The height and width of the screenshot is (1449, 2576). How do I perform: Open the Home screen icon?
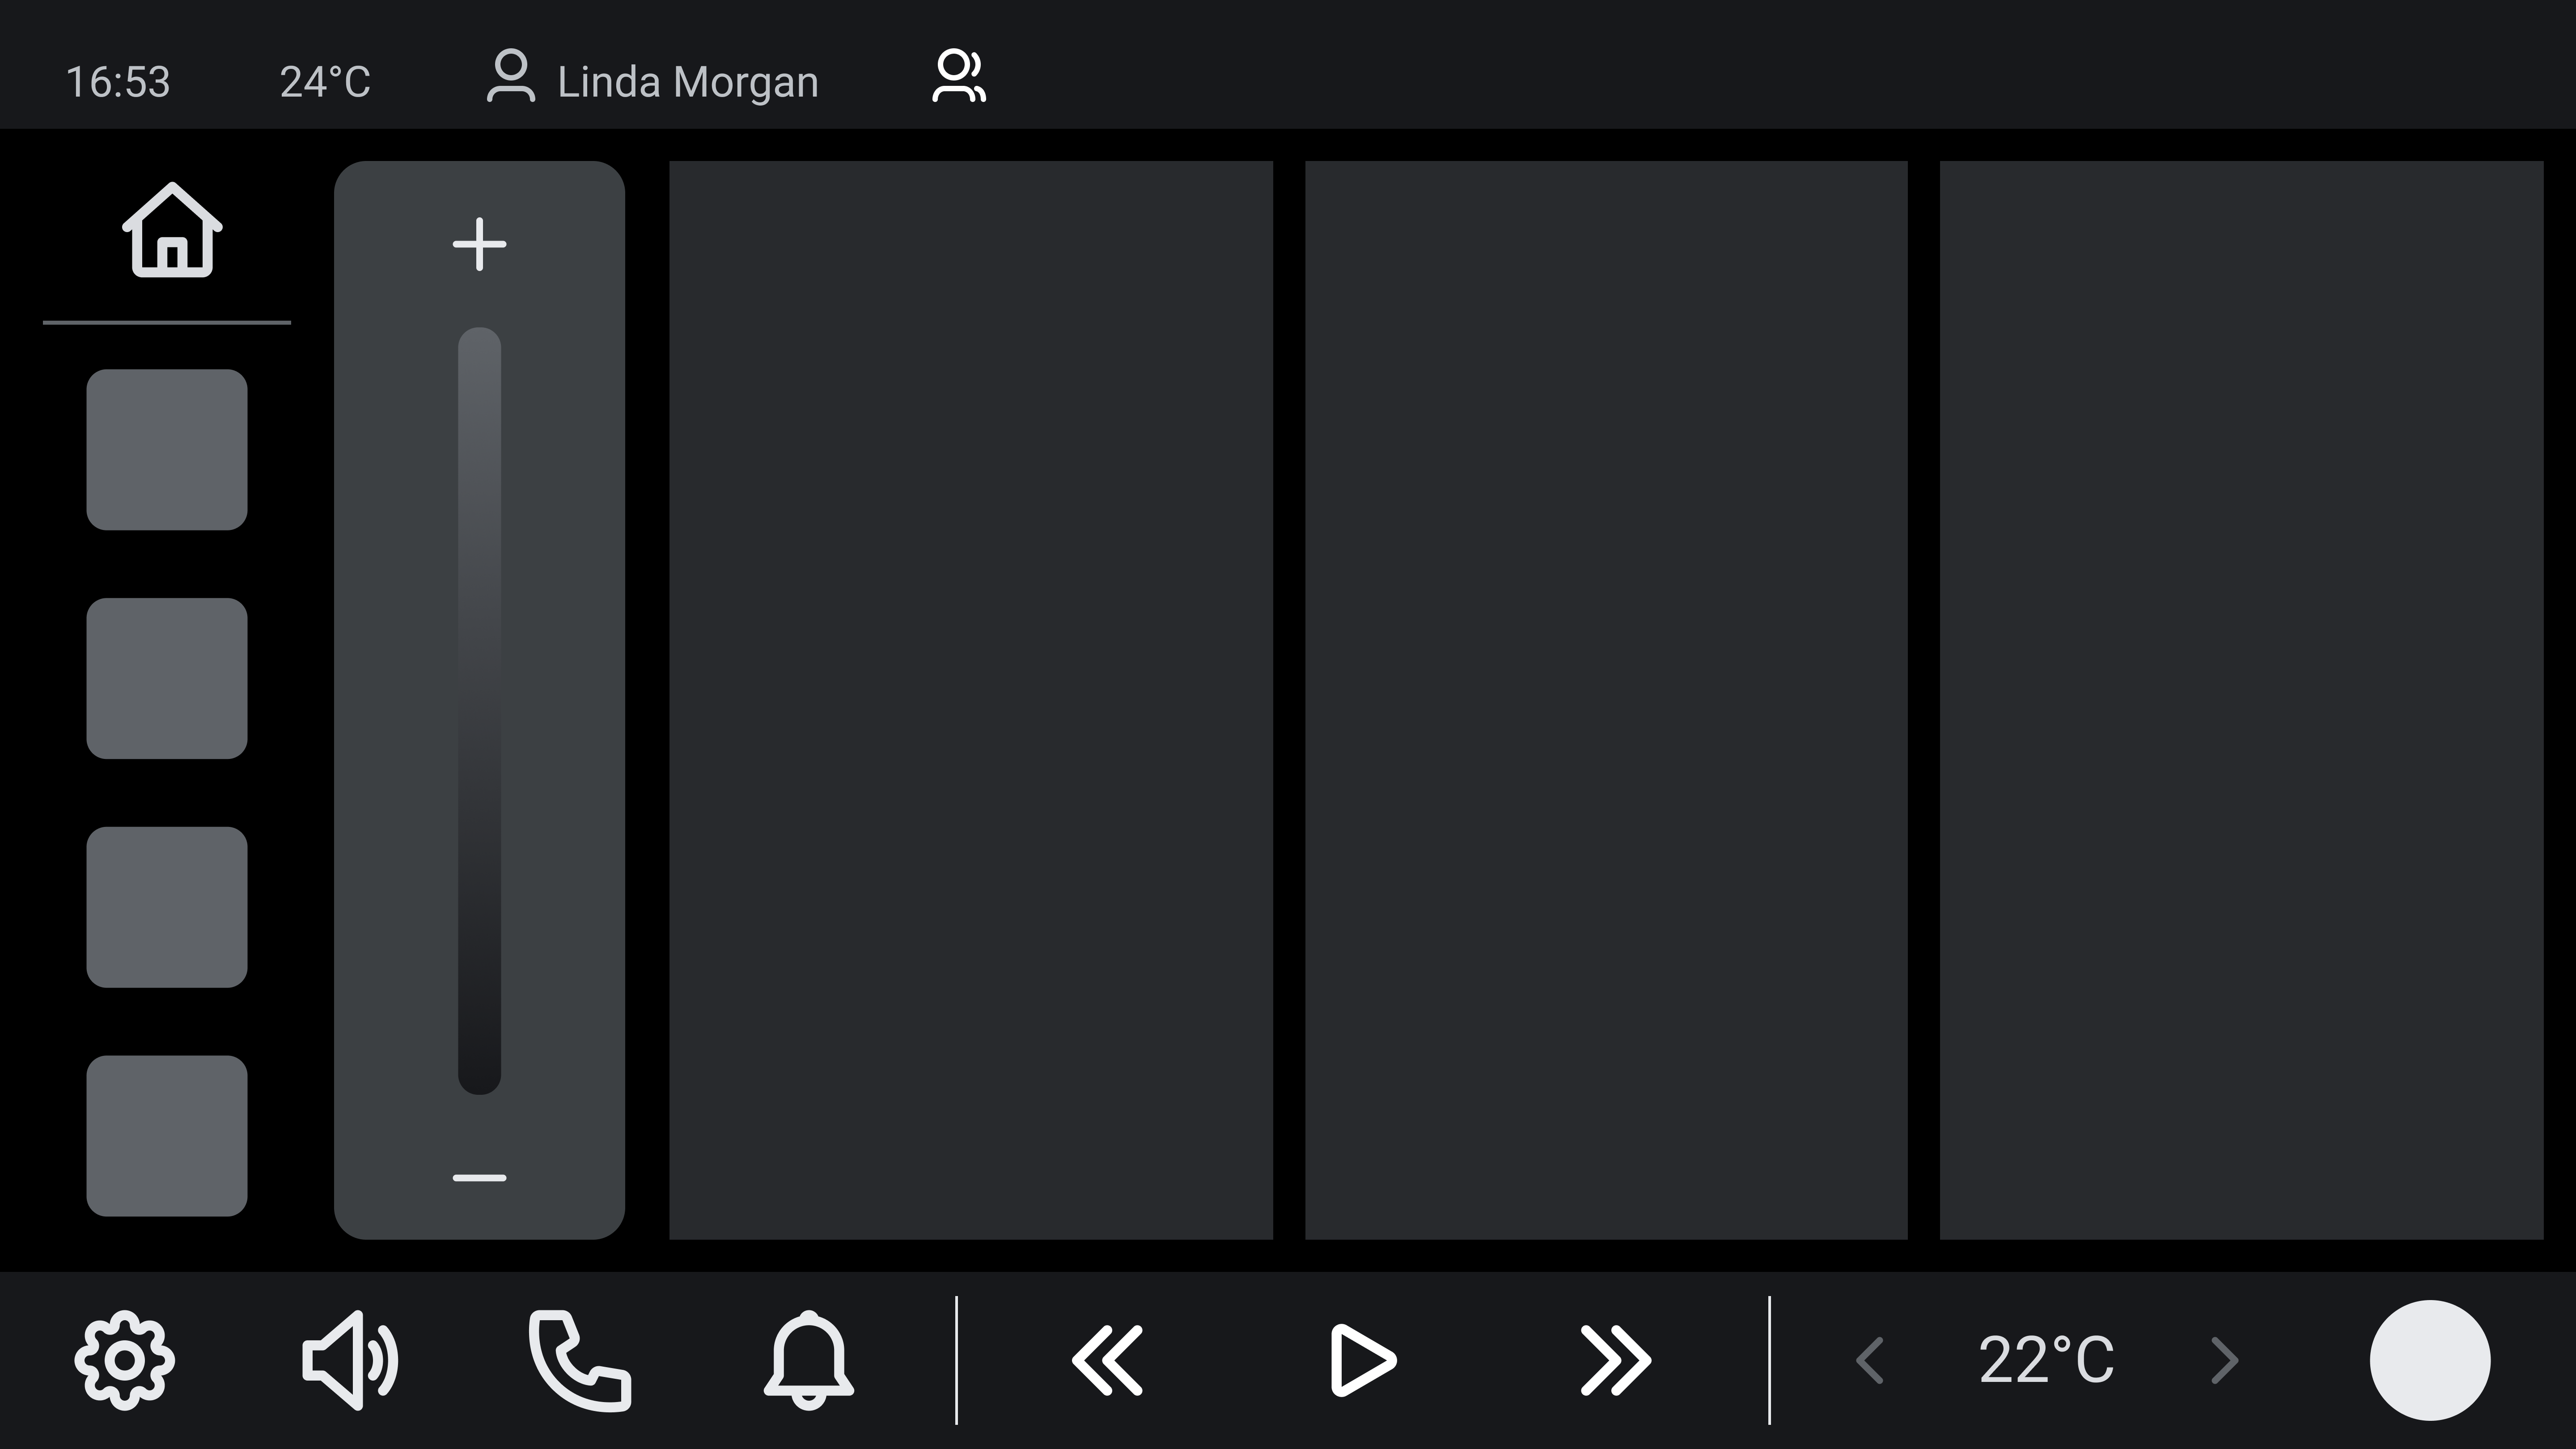[172, 230]
